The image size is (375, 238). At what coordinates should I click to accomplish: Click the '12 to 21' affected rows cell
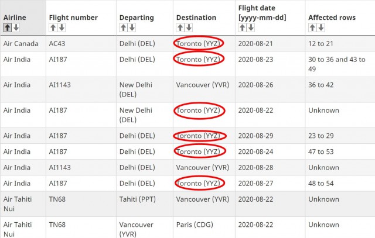pos(322,44)
